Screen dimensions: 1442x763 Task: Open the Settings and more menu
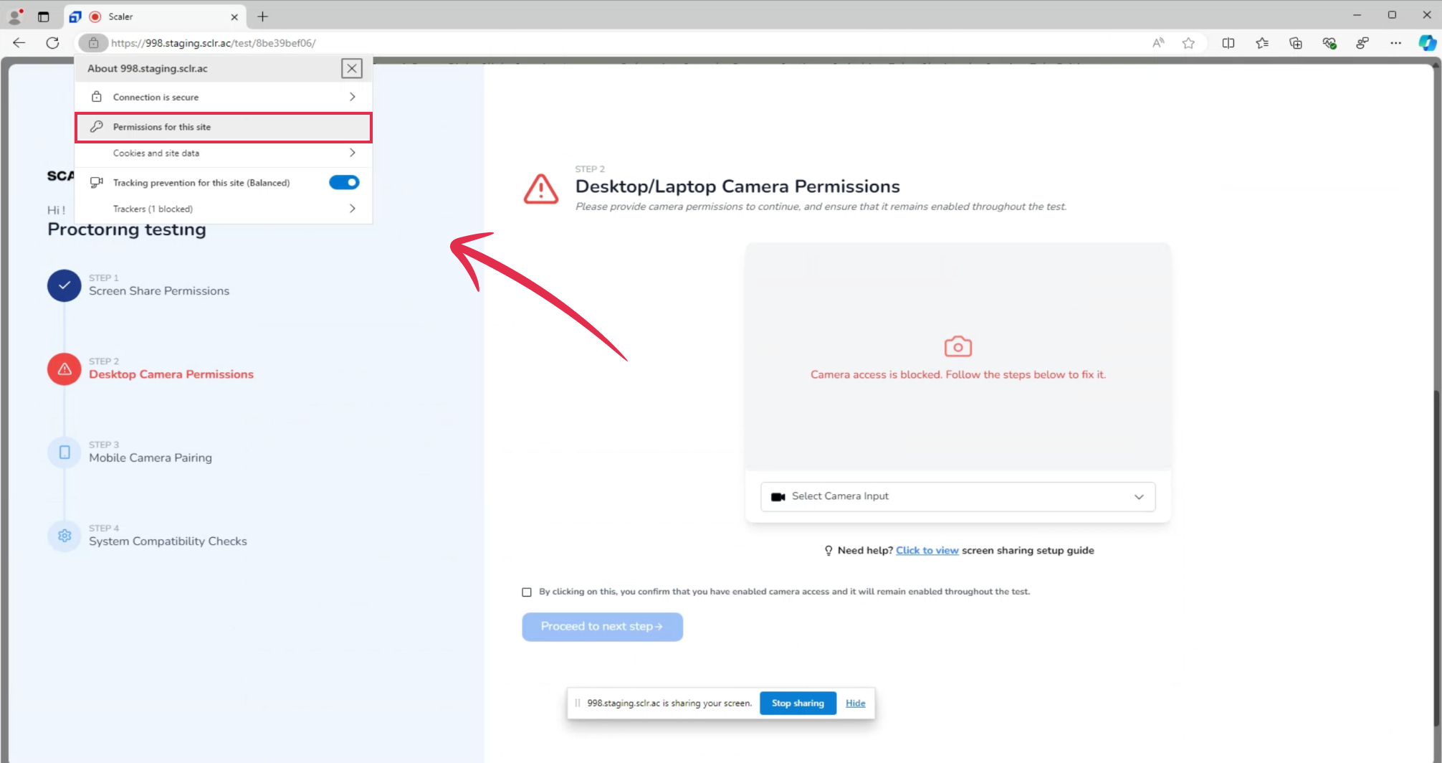pos(1395,43)
